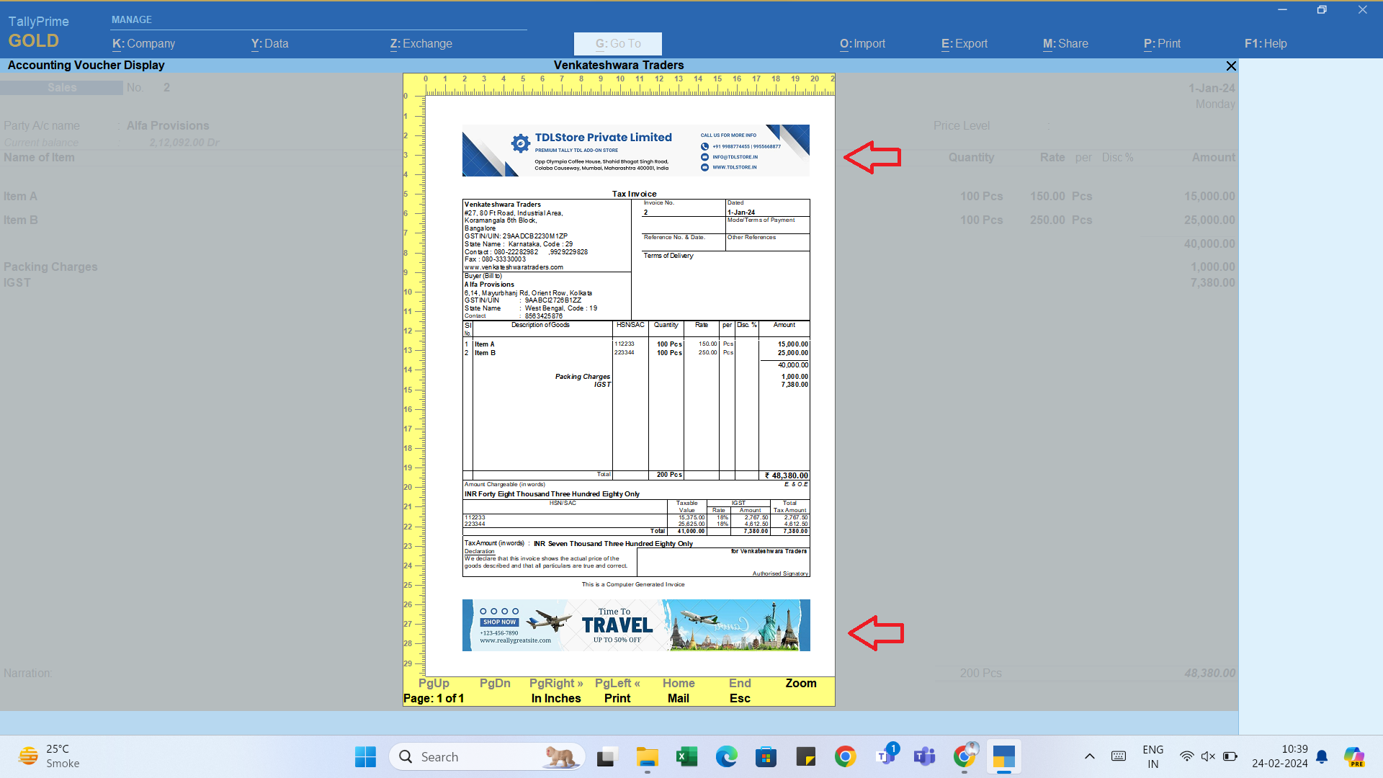
Task: Mute system volume from the taskbar
Action: pyautogui.click(x=1208, y=756)
